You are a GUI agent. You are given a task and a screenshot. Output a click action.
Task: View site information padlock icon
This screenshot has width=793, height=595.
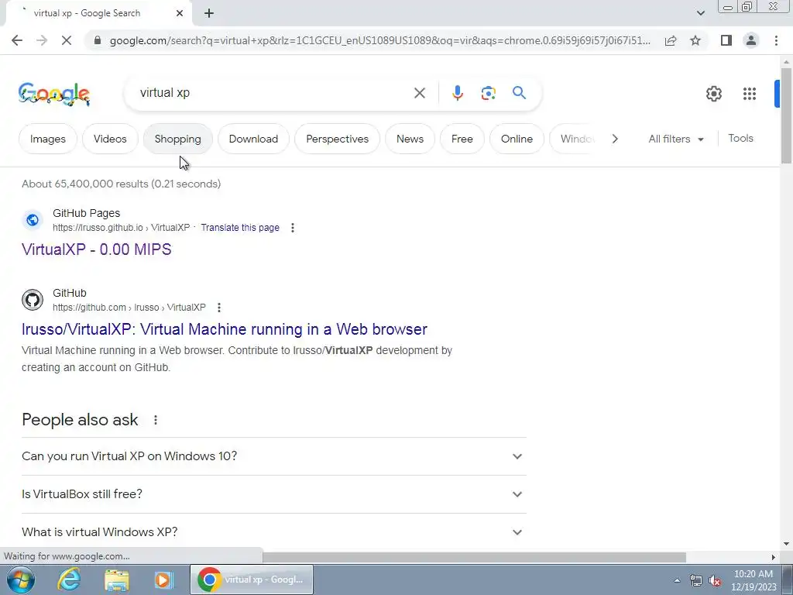click(x=98, y=40)
